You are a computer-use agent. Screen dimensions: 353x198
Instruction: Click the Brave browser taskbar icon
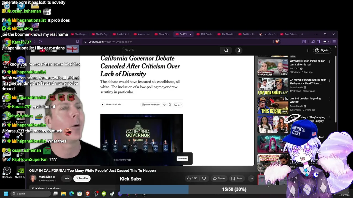[x=88, y=194]
